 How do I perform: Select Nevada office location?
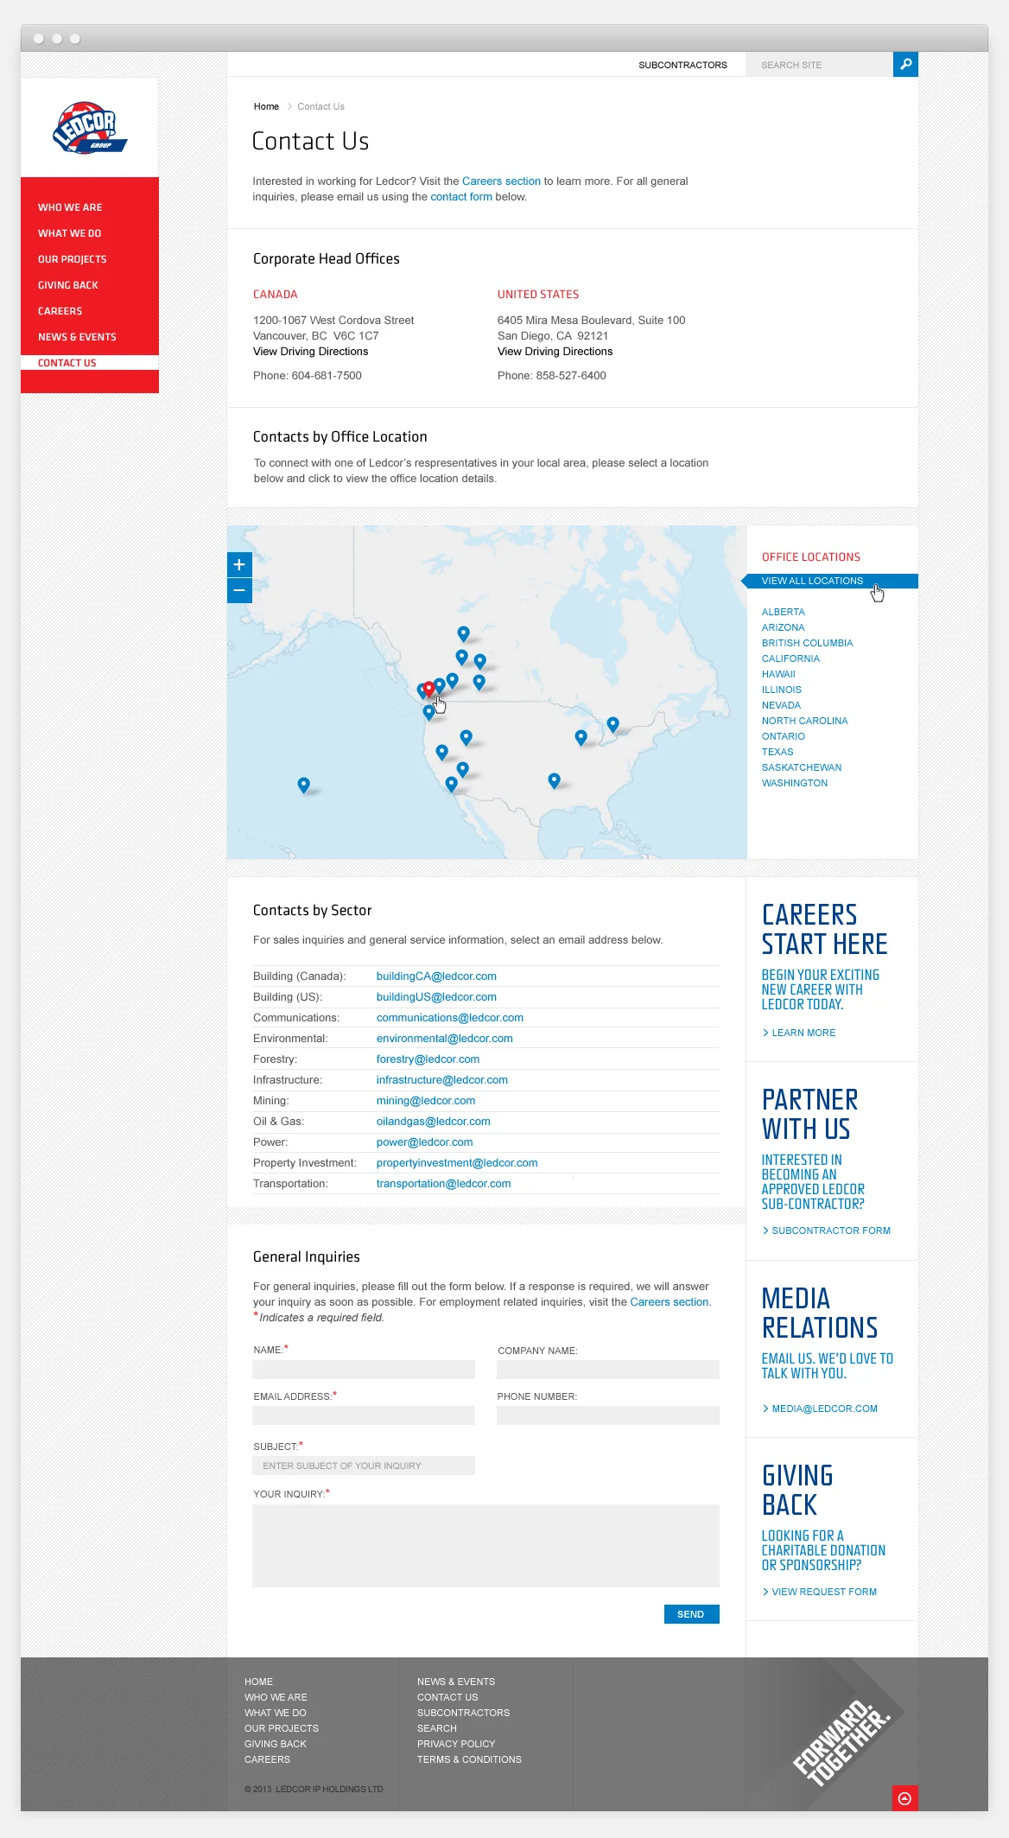(781, 705)
